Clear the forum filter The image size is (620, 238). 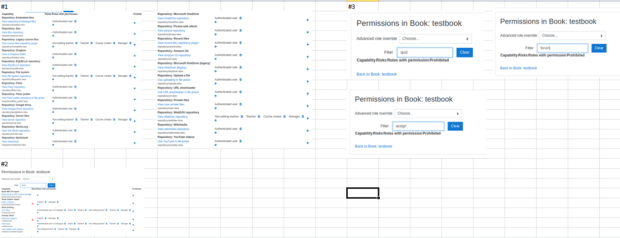(x=599, y=48)
